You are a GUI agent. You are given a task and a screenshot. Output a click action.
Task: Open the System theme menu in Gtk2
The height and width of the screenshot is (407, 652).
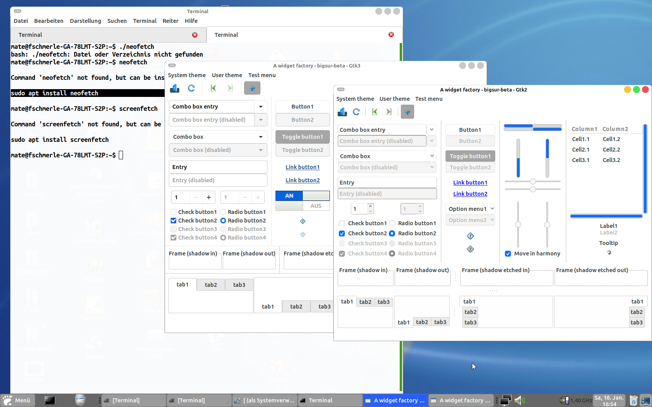click(355, 99)
